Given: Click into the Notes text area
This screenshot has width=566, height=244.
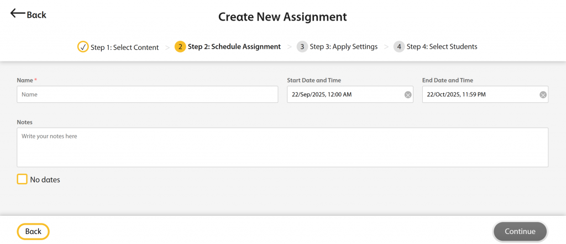Looking at the screenshot, I should 282,147.
